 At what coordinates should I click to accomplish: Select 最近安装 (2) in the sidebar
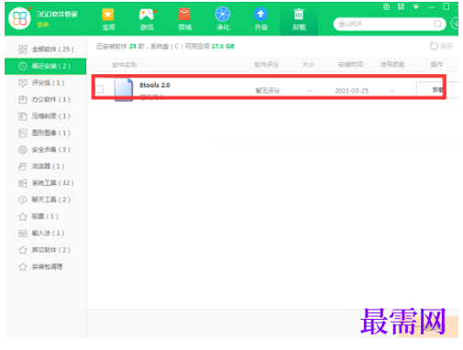46,66
